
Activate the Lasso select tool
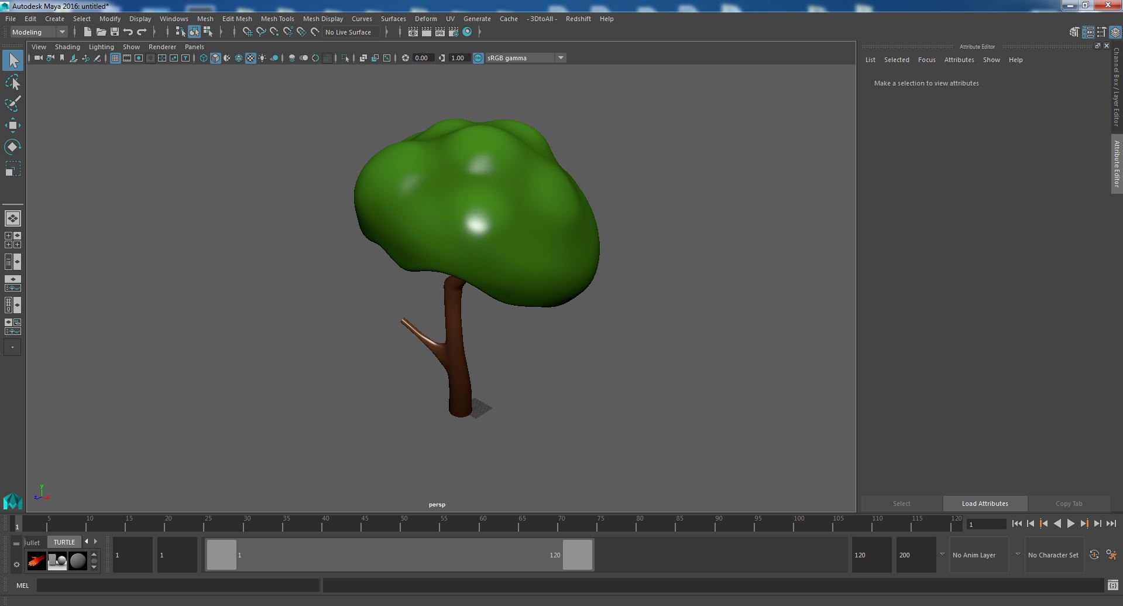coord(13,83)
